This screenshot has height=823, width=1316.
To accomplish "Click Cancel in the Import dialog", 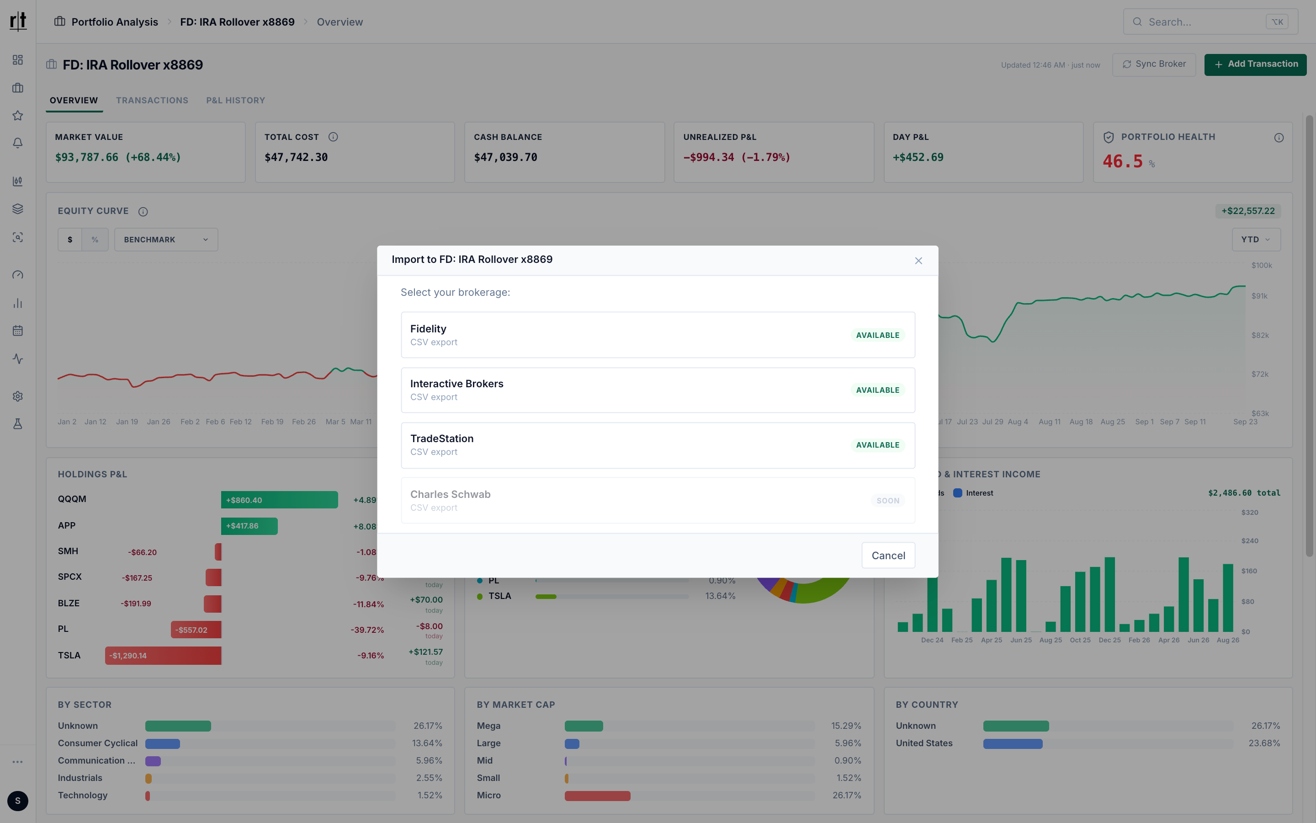I will [888, 555].
